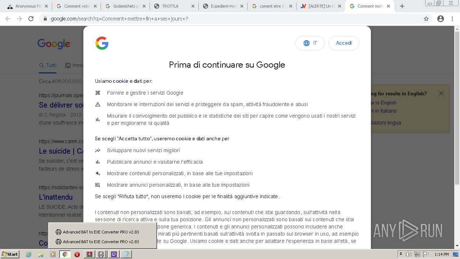Click the BAT to EXE Converter taskbar button
The width and height of the screenshot is (460, 259).
(101, 254)
